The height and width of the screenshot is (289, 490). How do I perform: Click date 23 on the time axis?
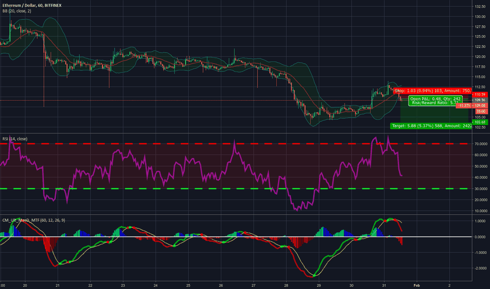point(123,285)
